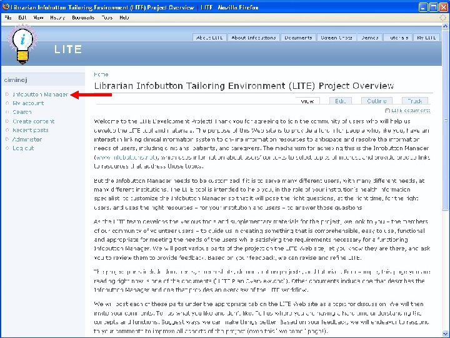Switch to the Screen Shots tab
450x338 pixels.
tap(336, 38)
